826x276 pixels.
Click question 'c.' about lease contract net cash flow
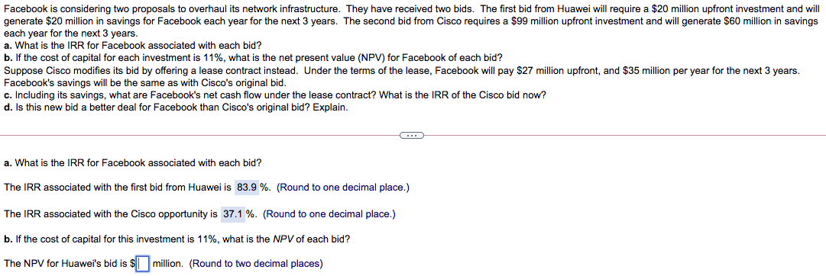274,95
